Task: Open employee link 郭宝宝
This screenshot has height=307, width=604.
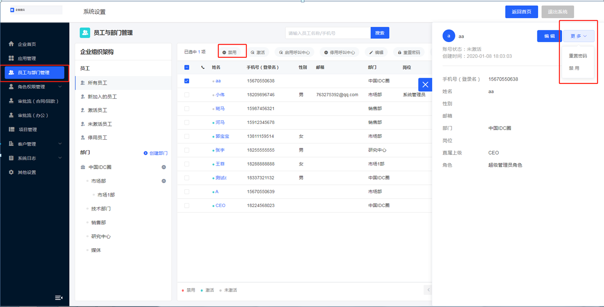Action: (222, 136)
